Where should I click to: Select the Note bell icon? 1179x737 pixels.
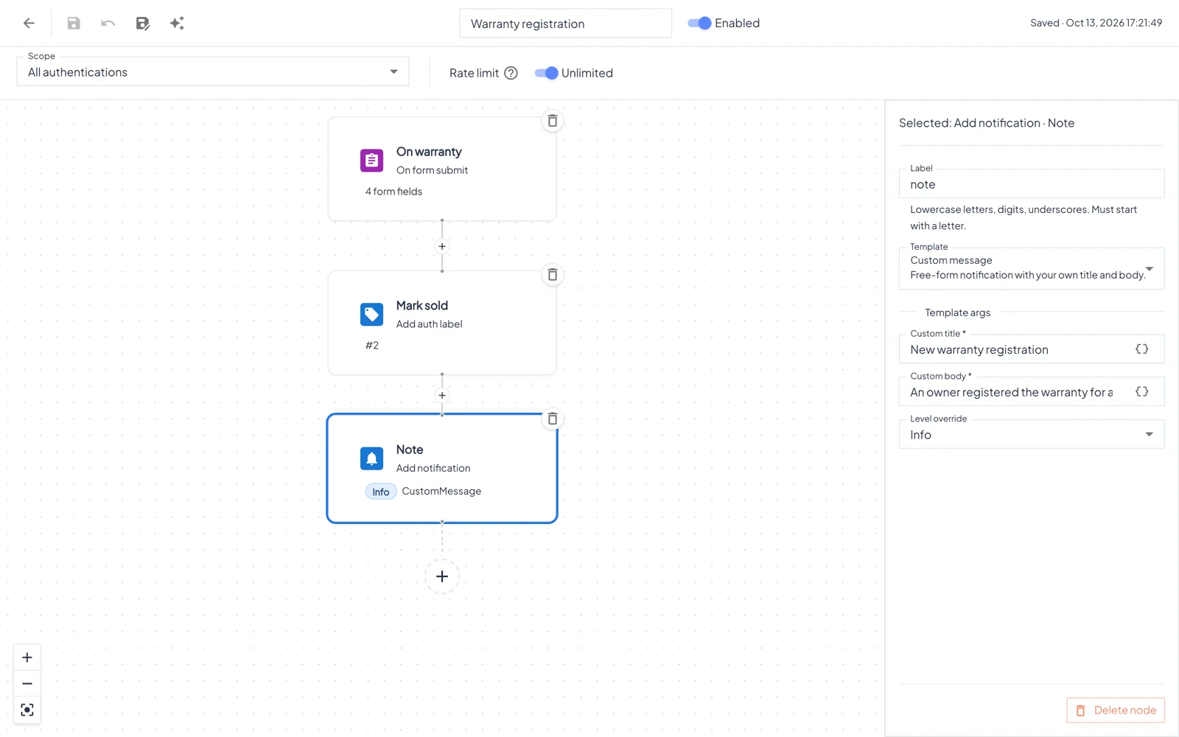(371, 458)
